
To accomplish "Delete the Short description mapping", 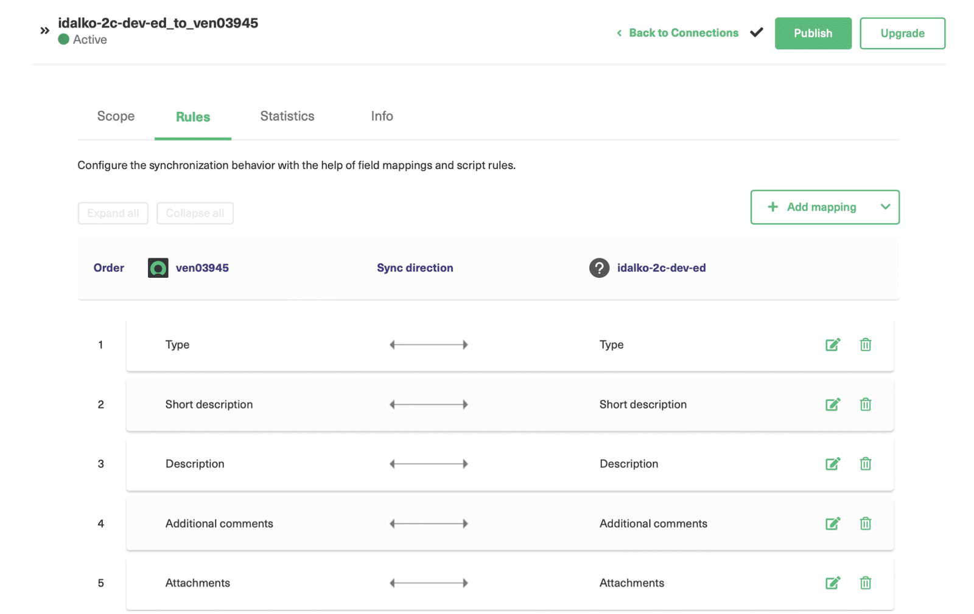I will [866, 404].
